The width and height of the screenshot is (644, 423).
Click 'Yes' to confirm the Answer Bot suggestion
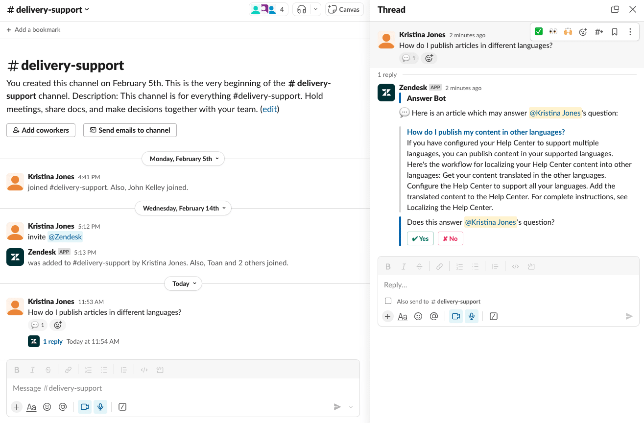pos(420,238)
